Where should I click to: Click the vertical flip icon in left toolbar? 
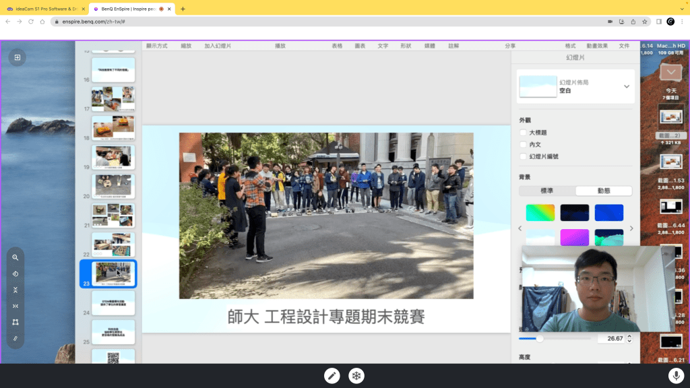[x=15, y=290]
